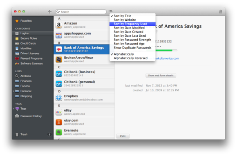Select the Software Licenses icon
The image size is (237, 156).
point(17,64)
